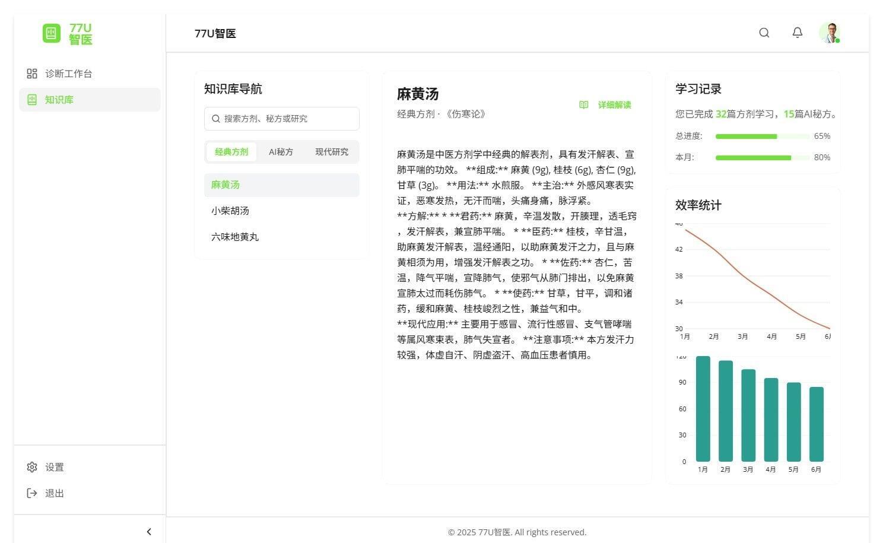
Task: Select 小柴胡汤 from the formula list
Action: pyautogui.click(x=230, y=211)
